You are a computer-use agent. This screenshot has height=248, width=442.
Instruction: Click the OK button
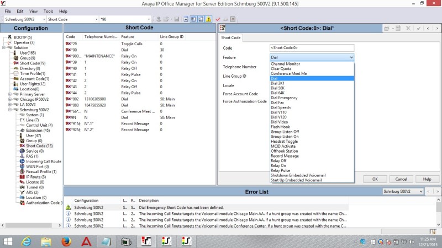coord(375,179)
